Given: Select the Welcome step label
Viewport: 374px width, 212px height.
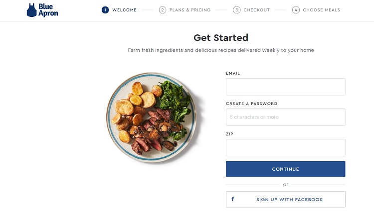Looking at the screenshot, I should point(124,10).
